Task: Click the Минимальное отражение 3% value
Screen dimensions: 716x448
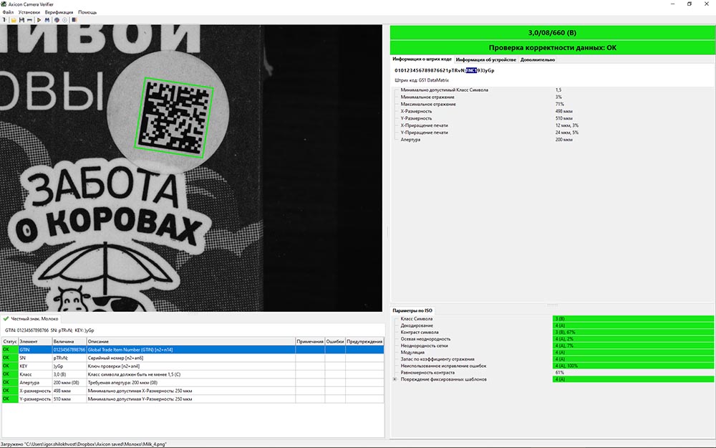Action: pos(558,97)
